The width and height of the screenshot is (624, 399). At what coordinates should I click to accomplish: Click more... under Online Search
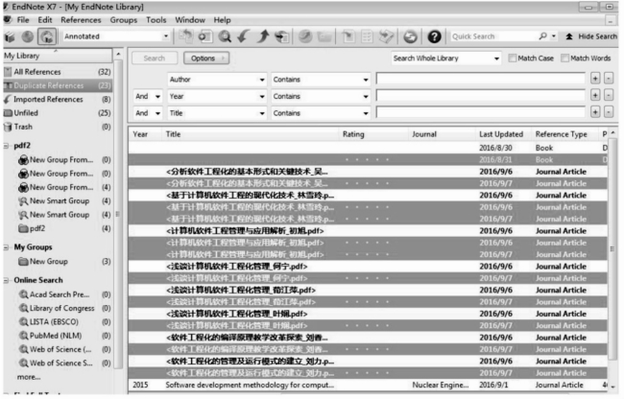coord(29,378)
